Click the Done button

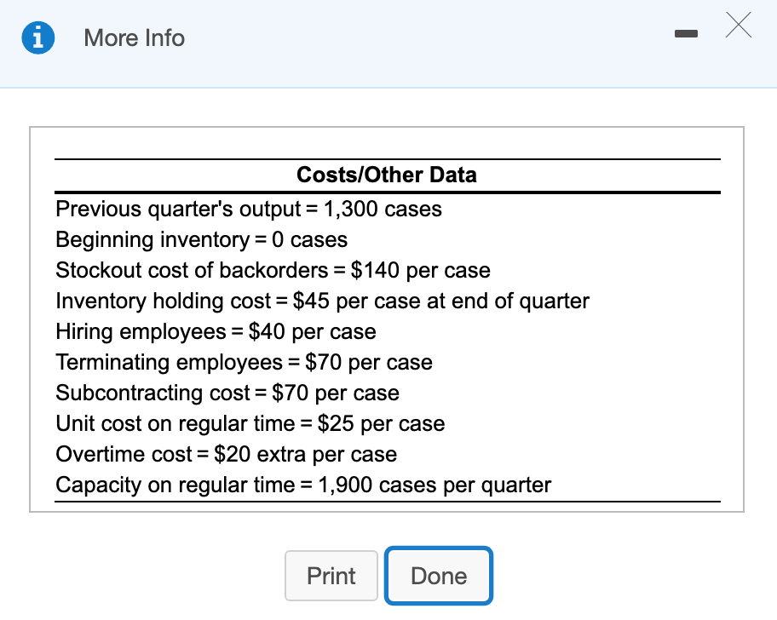click(439, 576)
